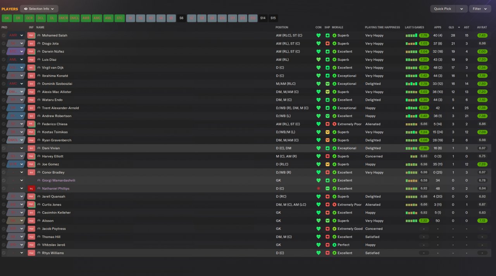The height and width of the screenshot is (276, 496).
Task: Click the Hol badge beside Harvey Elliott
Action: click(x=31, y=156)
